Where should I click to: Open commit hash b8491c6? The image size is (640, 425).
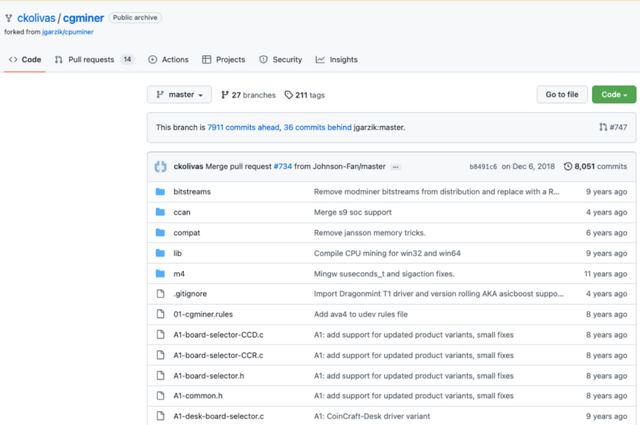coord(483,167)
